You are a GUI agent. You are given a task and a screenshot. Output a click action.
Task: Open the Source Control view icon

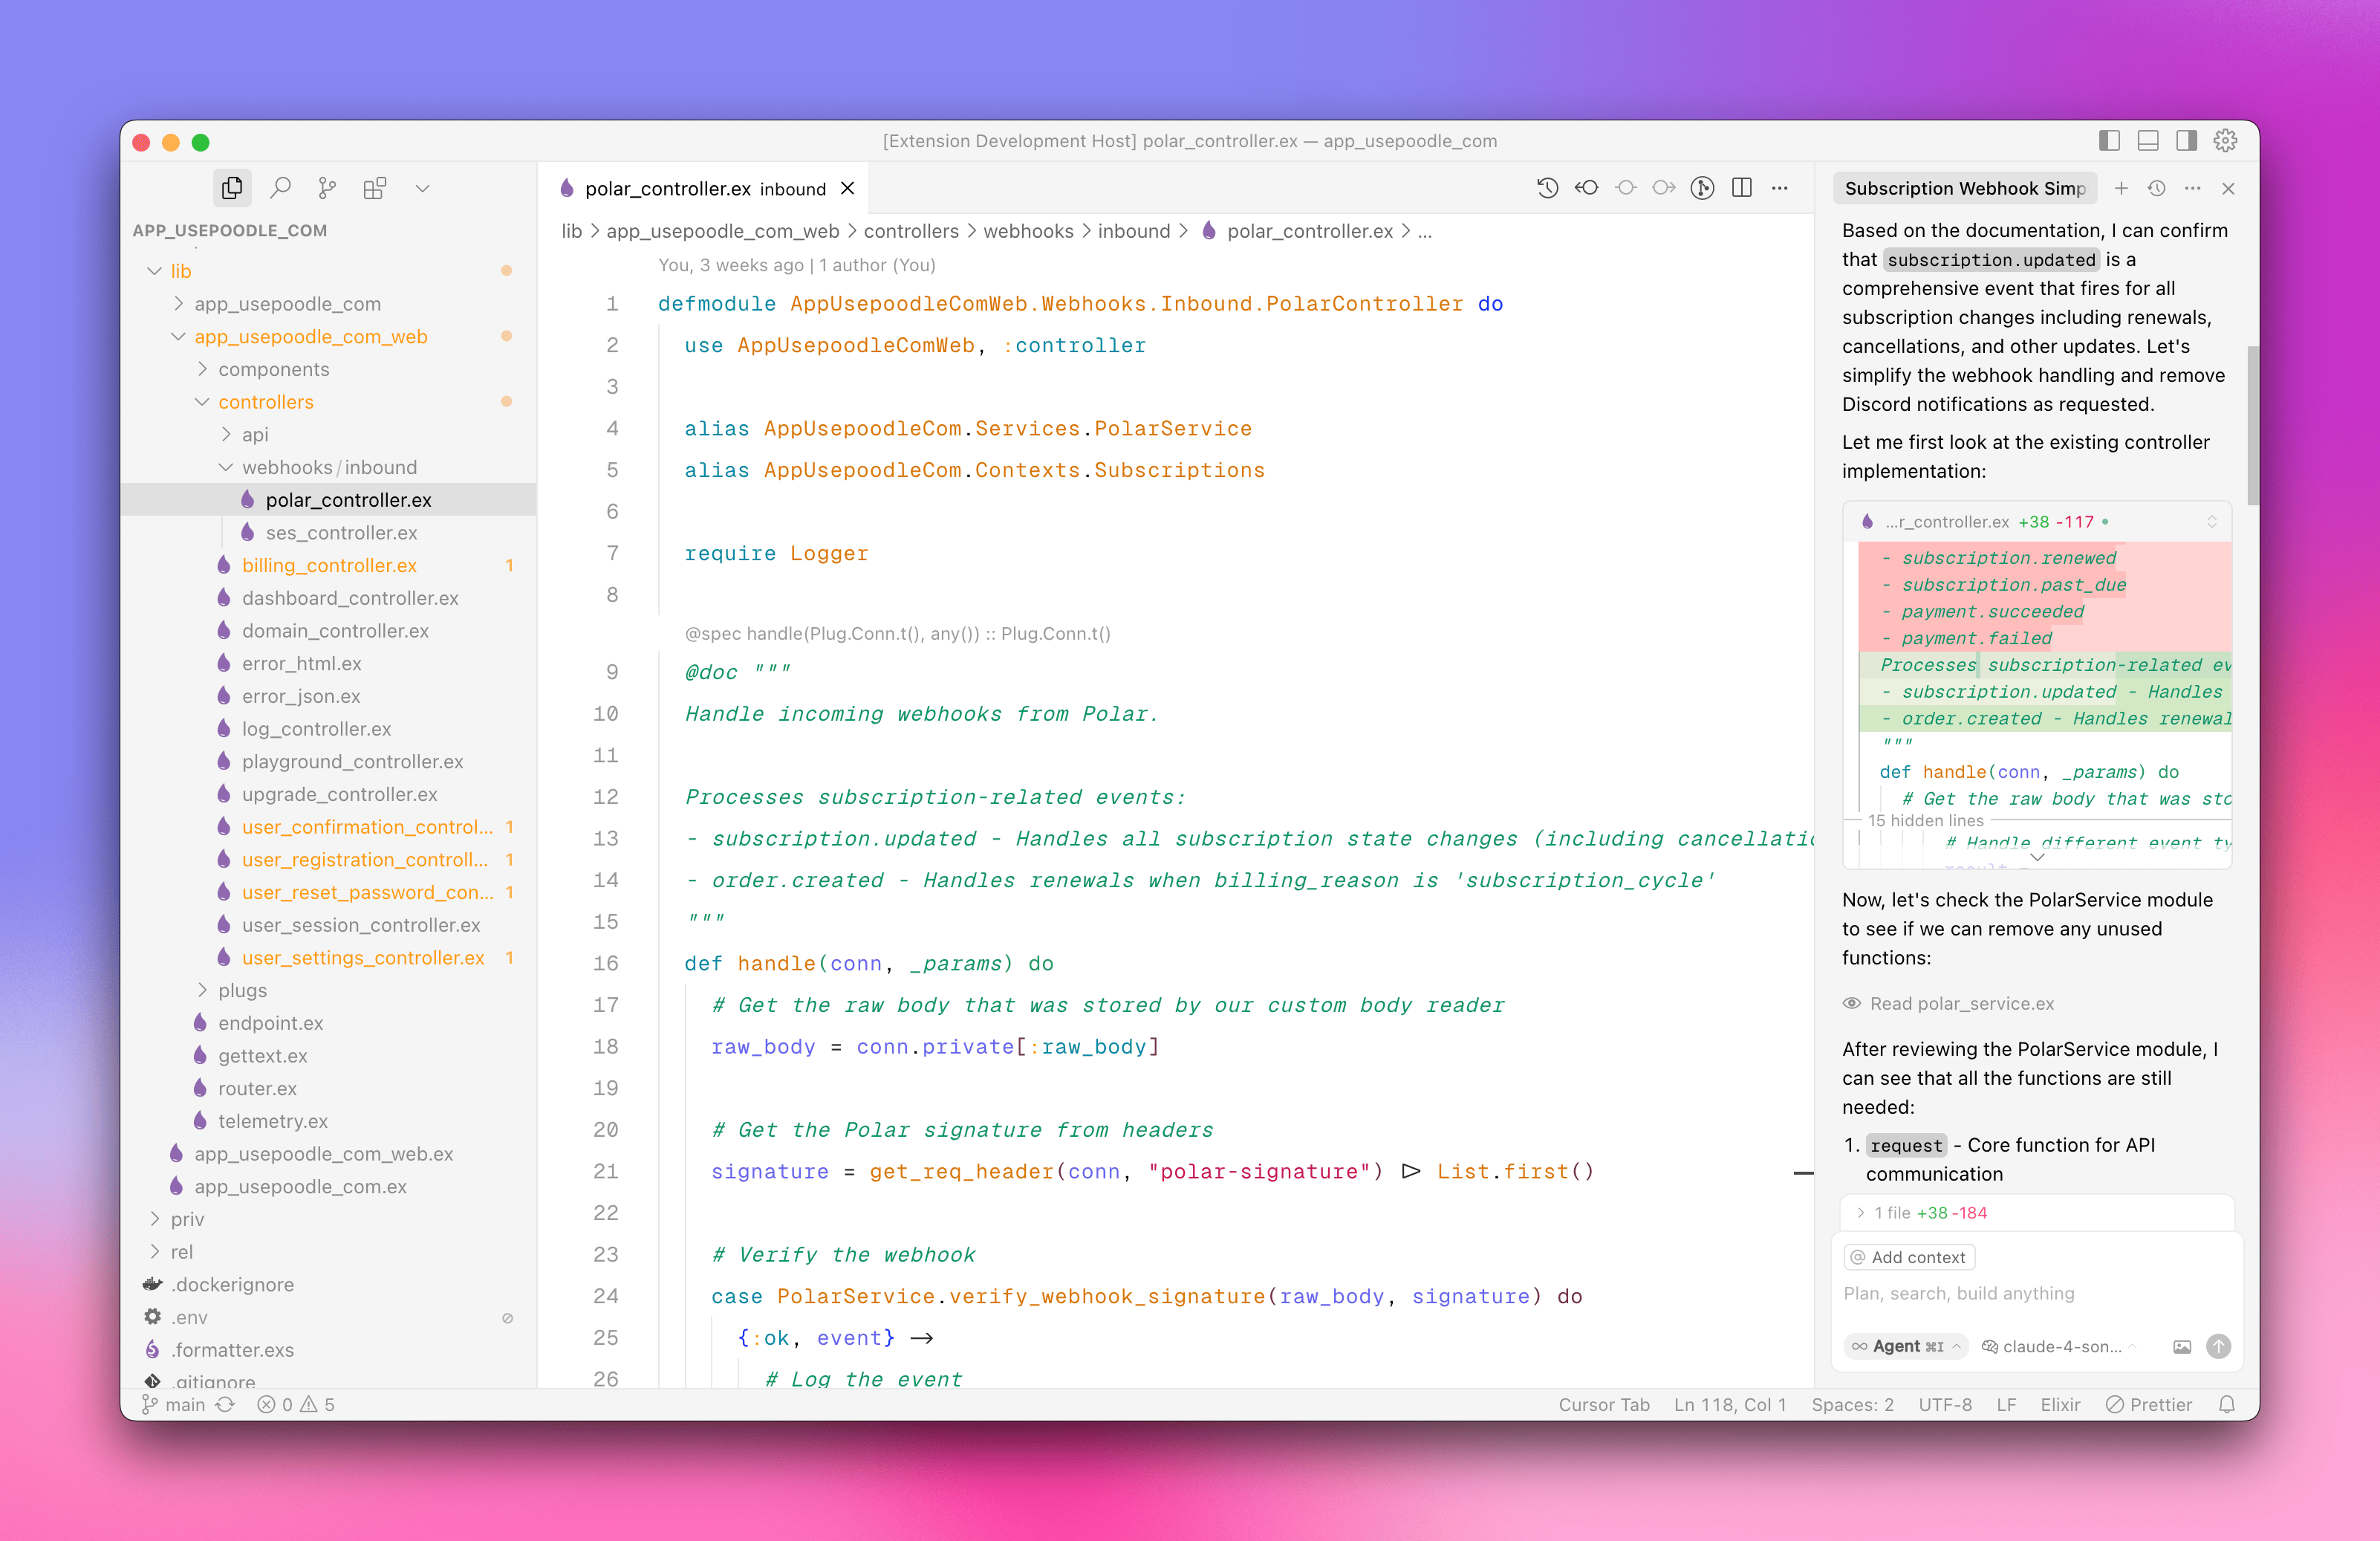tap(327, 188)
